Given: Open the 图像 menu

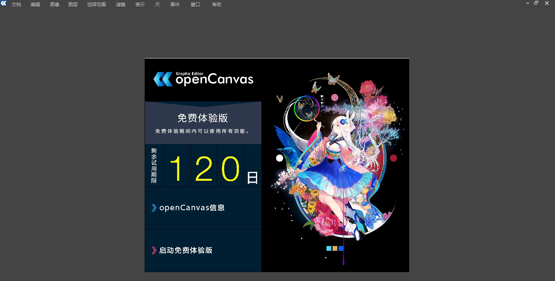Looking at the screenshot, I should (x=55, y=5).
